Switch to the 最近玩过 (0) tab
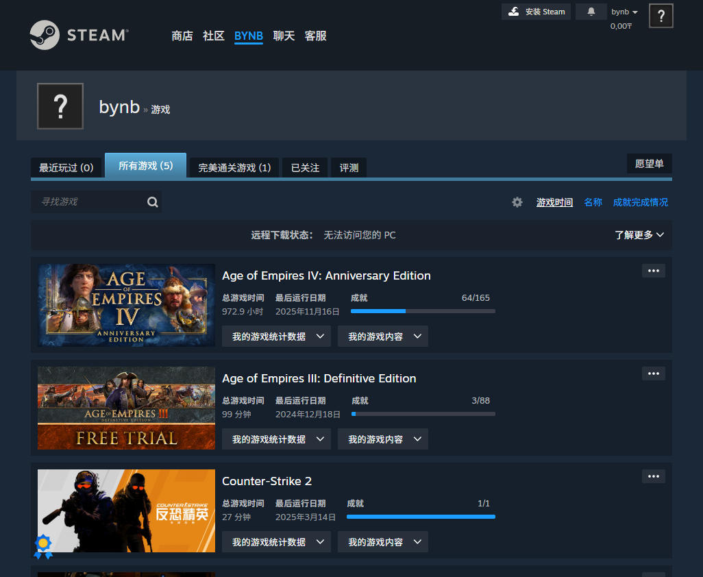703x577 pixels. [x=66, y=167]
